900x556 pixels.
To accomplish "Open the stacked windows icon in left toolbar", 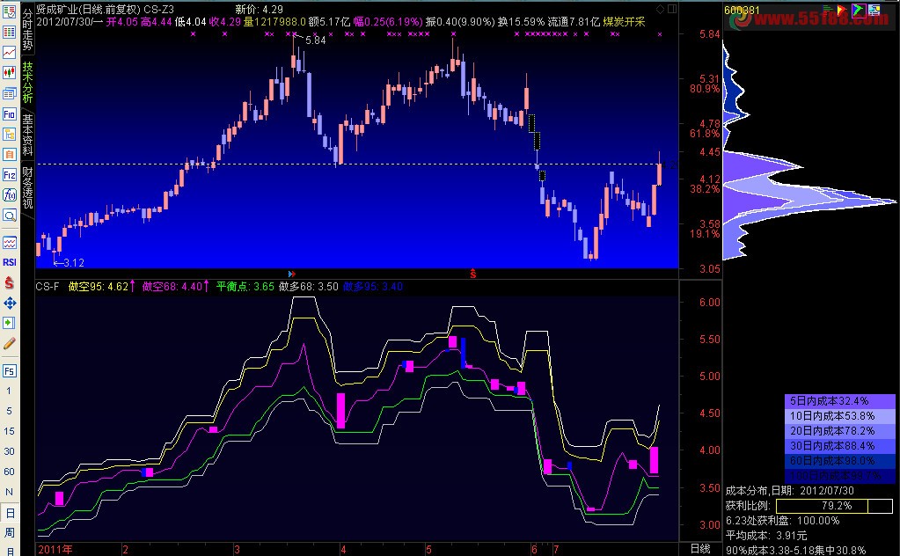I will (x=9, y=93).
